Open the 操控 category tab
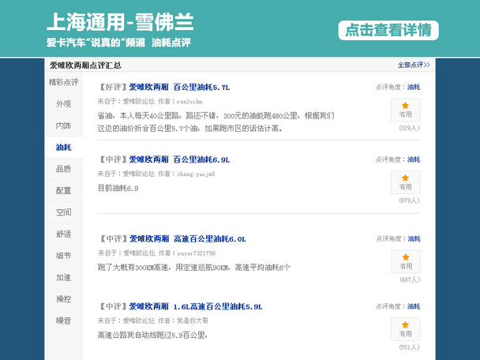Image resolution: width=480 pixels, height=360 pixels. point(63,299)
